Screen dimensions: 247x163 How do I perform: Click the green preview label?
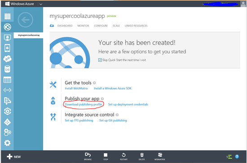coord(111,16)
